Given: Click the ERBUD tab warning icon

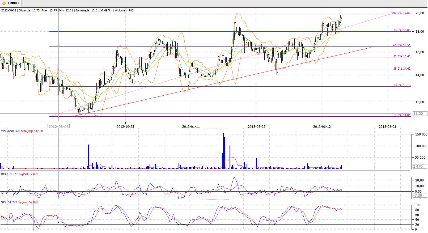Looking at the screenshot, I should [4, 3].
